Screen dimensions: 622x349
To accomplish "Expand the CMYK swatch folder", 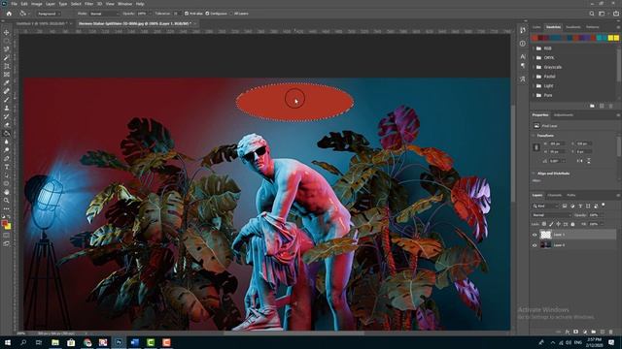I will (x=534, y=58).
